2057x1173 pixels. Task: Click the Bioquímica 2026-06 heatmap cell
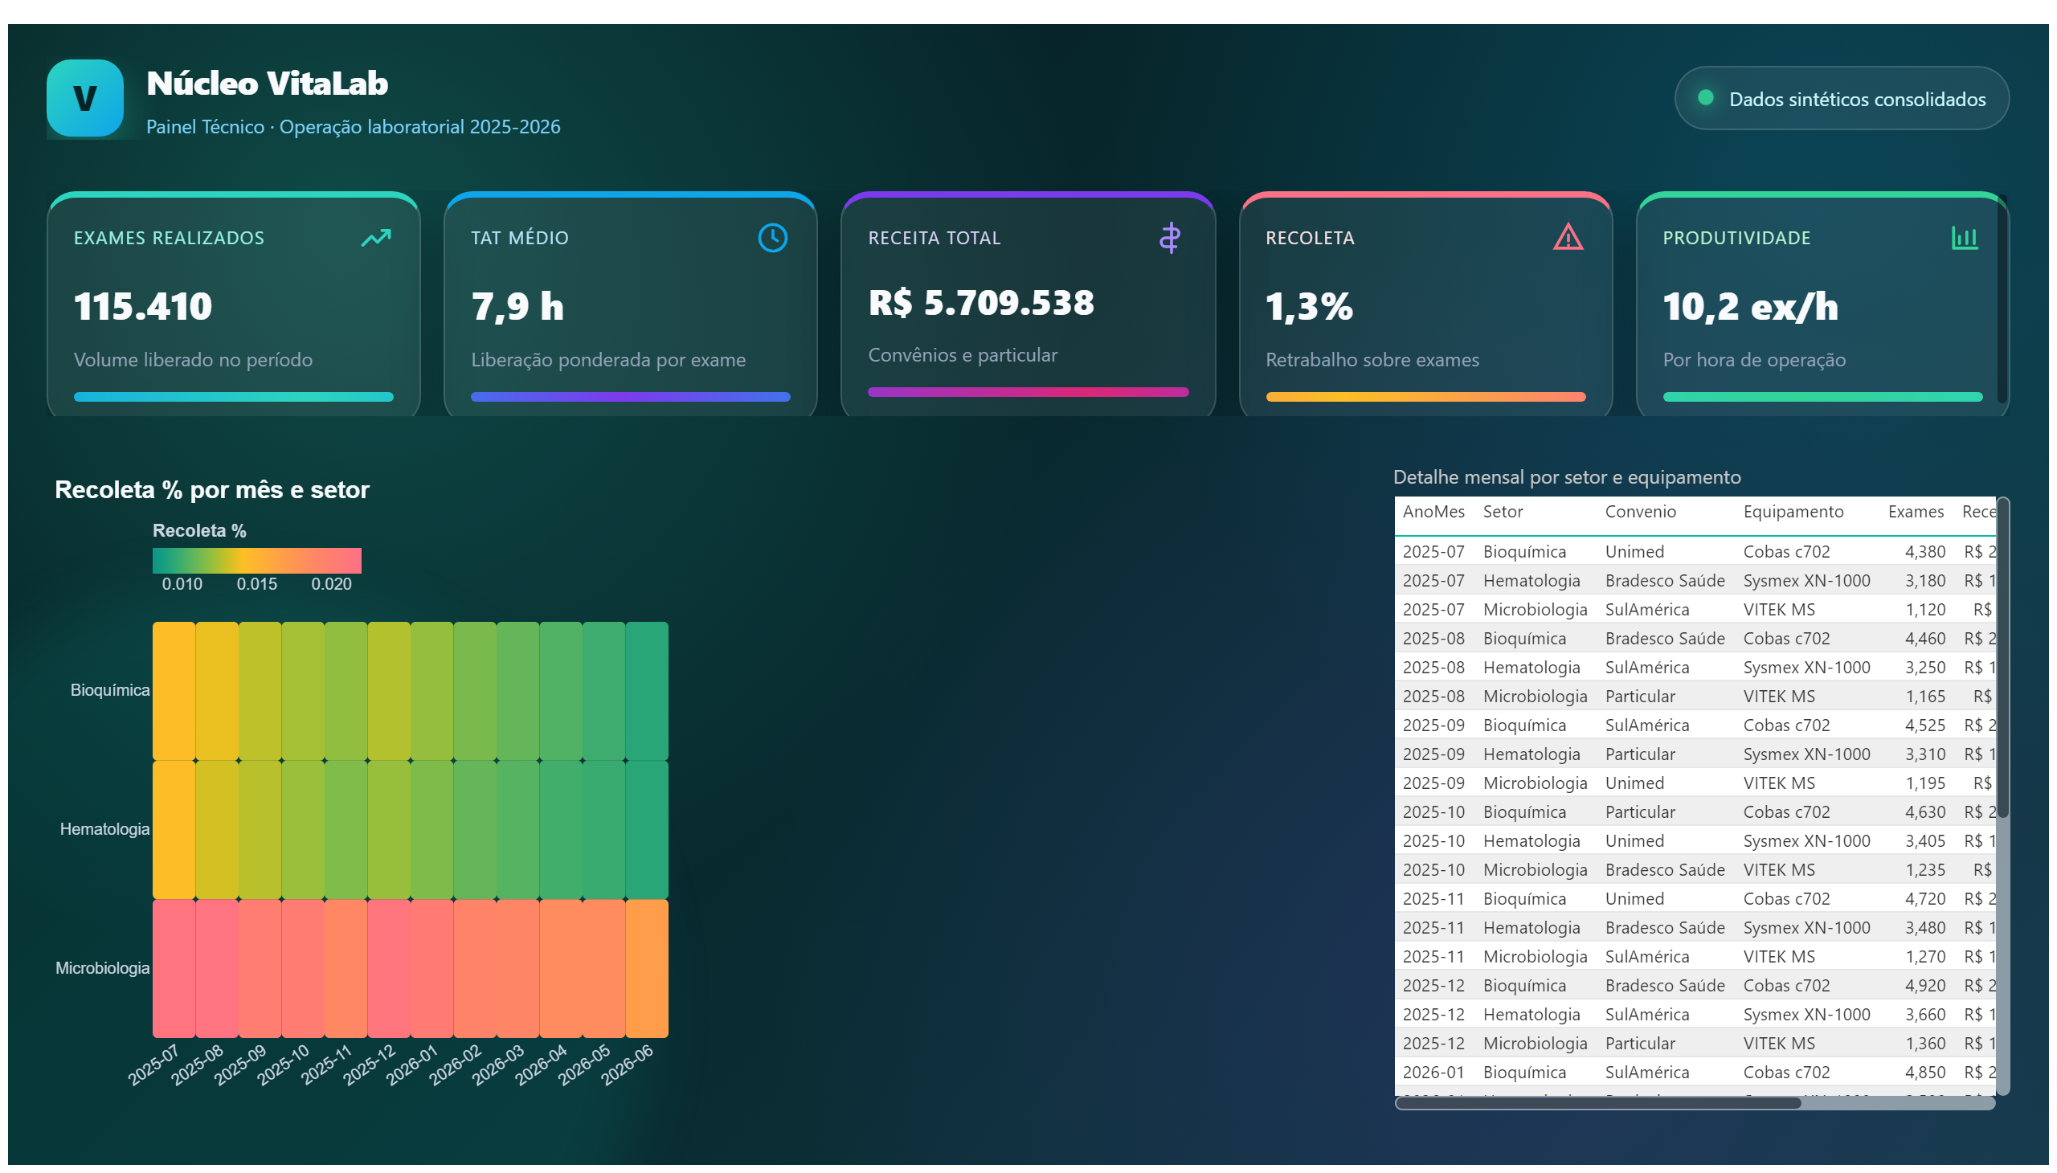(646, 691)
